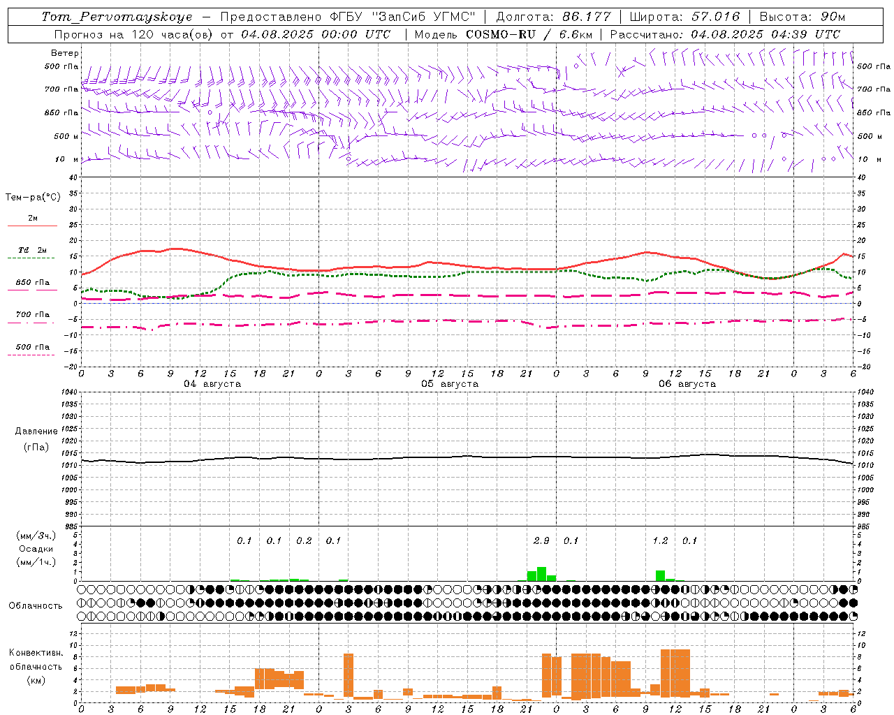
Task: Click the tallest green precipitation bar
Action: coord(541,574)
